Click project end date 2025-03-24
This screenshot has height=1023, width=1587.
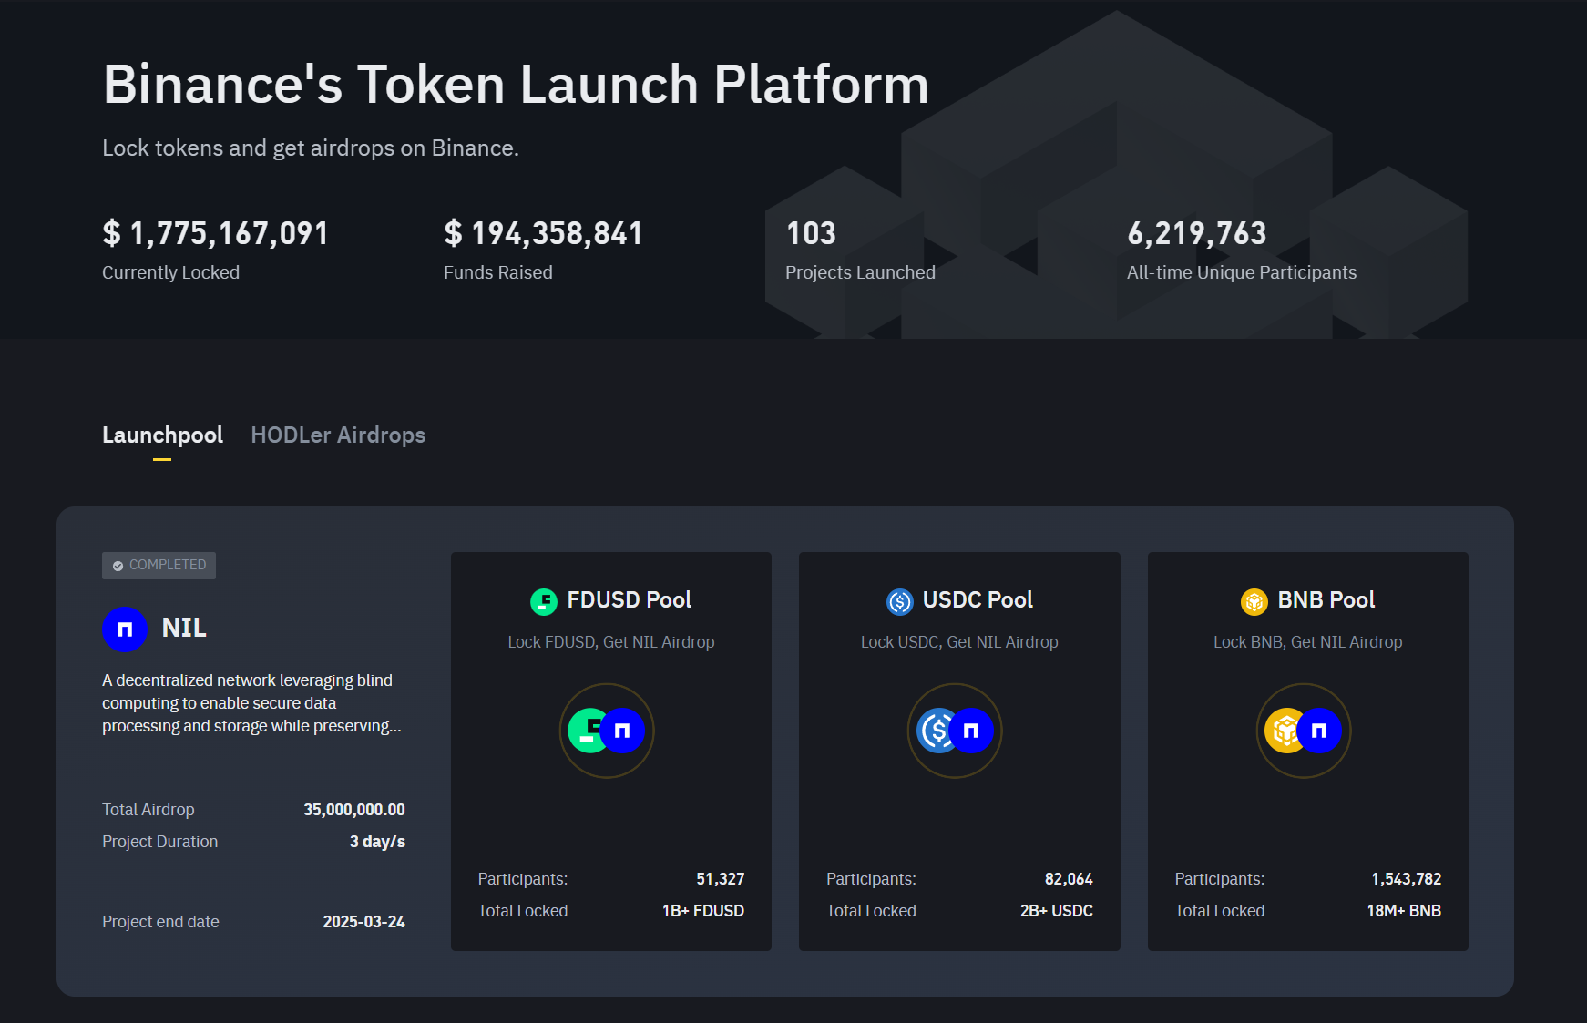[363, 922]
